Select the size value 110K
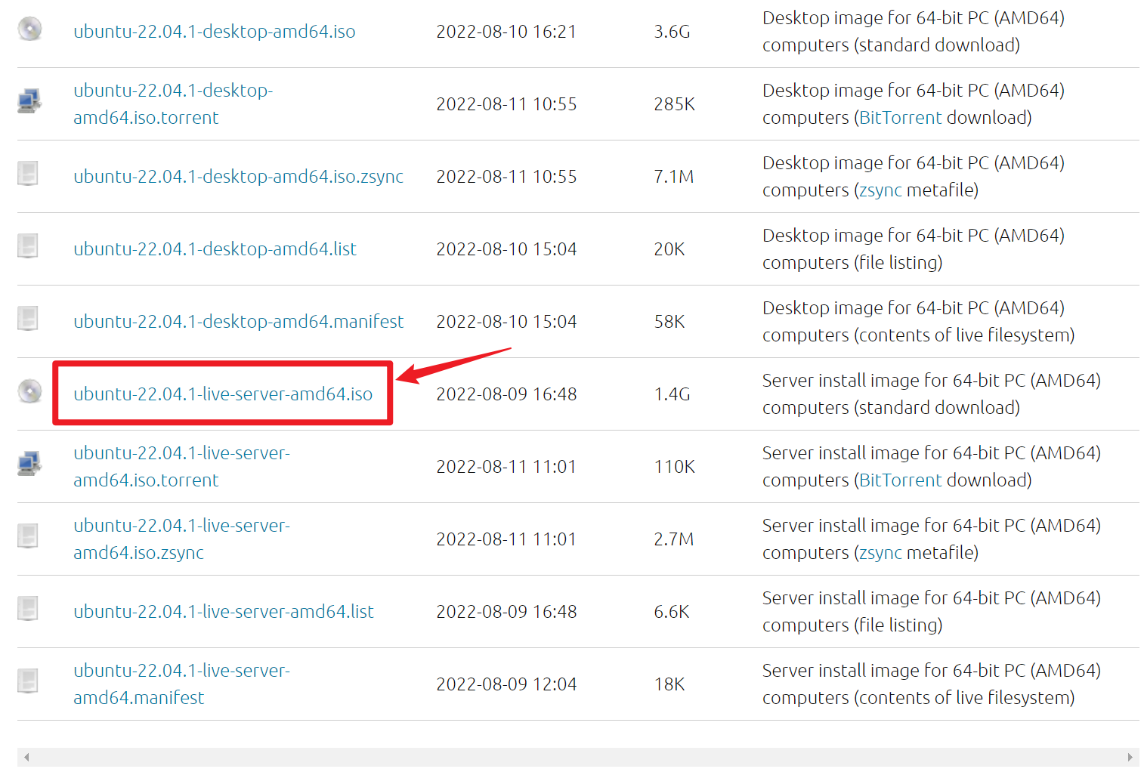Viewport: 1144px width, 775px height. coord(675,467)
